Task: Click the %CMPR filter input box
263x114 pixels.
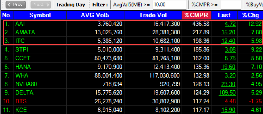Action: click(231, 5)
